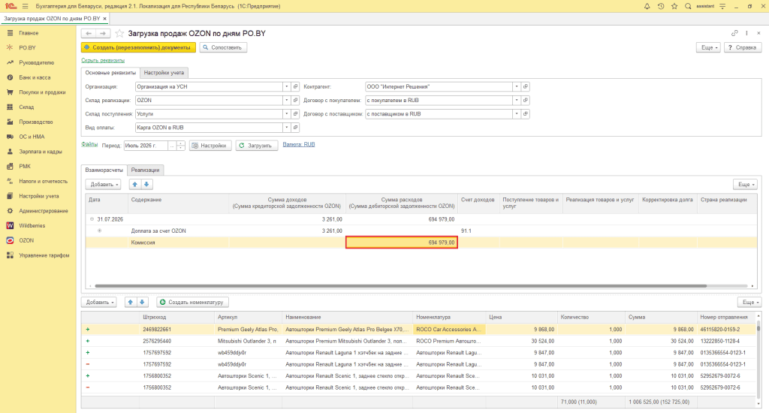Click Скрыть реквизиты link
This screenshot has height=413, width=769.
pyautogui.click(x=103, y=60)
